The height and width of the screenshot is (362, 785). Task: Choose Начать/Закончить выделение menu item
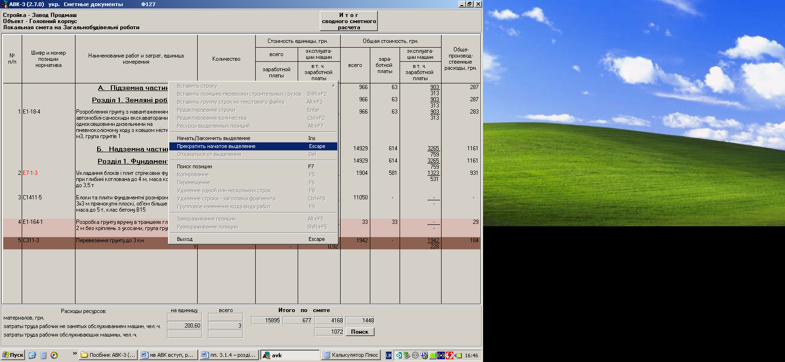click(x=253, y=138)
